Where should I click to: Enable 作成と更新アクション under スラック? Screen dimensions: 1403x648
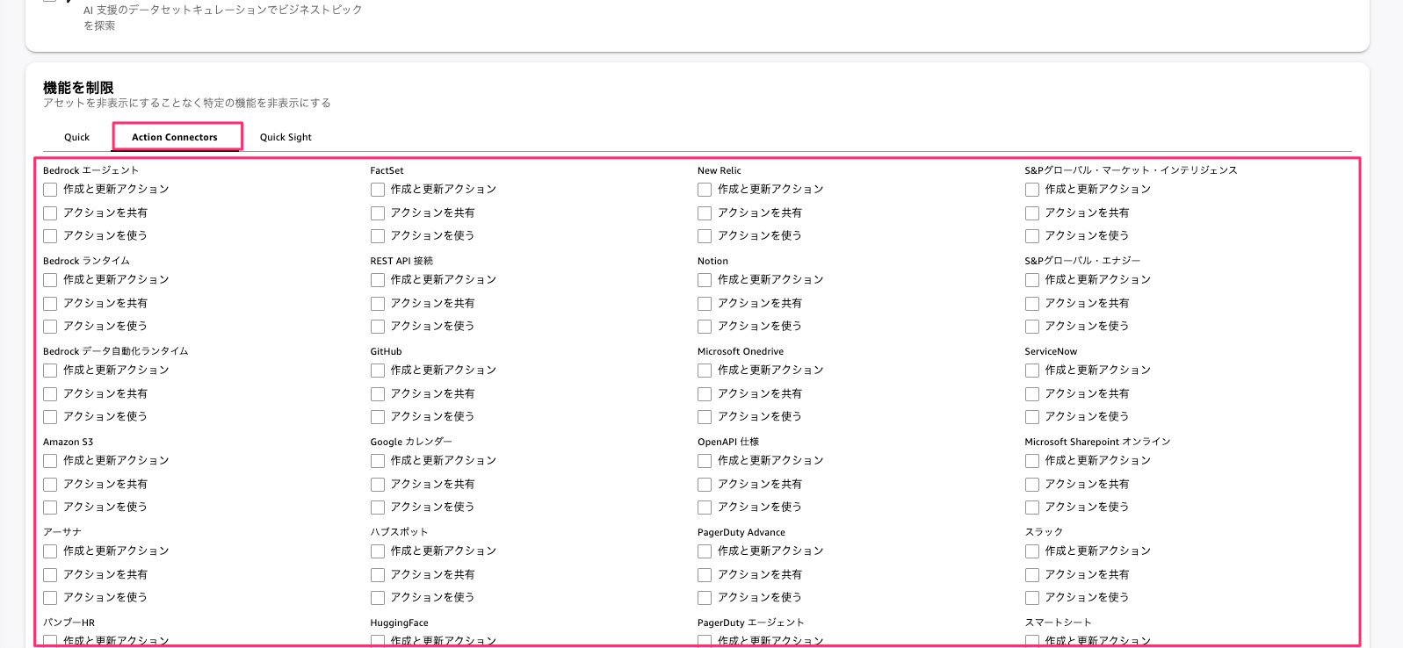pos(1032,551)
